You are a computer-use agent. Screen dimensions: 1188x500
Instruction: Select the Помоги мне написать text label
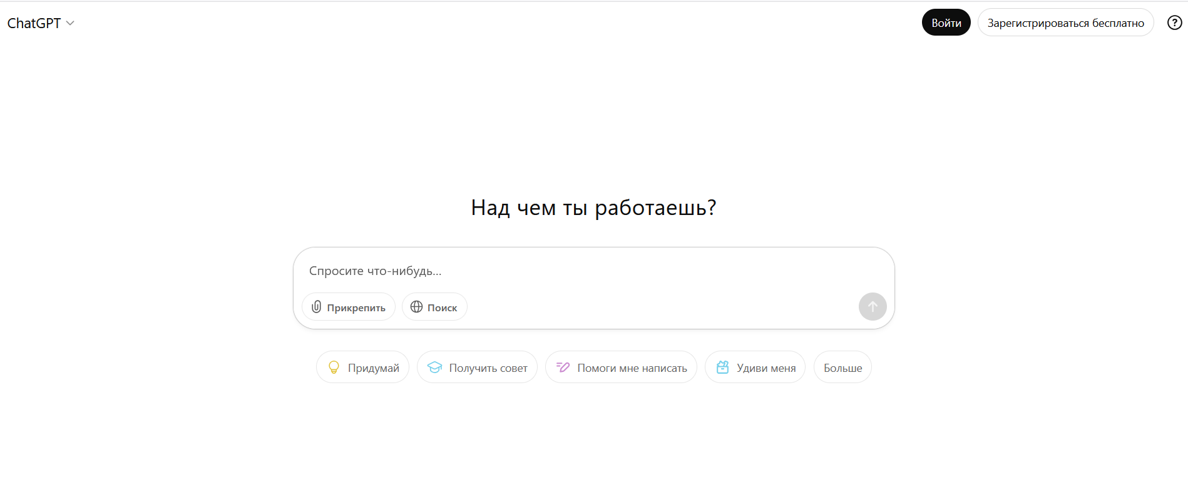(632, 368)
